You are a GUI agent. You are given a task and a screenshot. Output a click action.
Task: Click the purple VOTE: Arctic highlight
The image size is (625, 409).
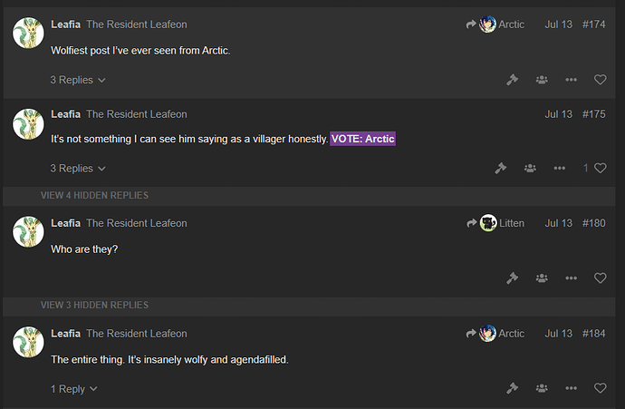coord(362,139)
